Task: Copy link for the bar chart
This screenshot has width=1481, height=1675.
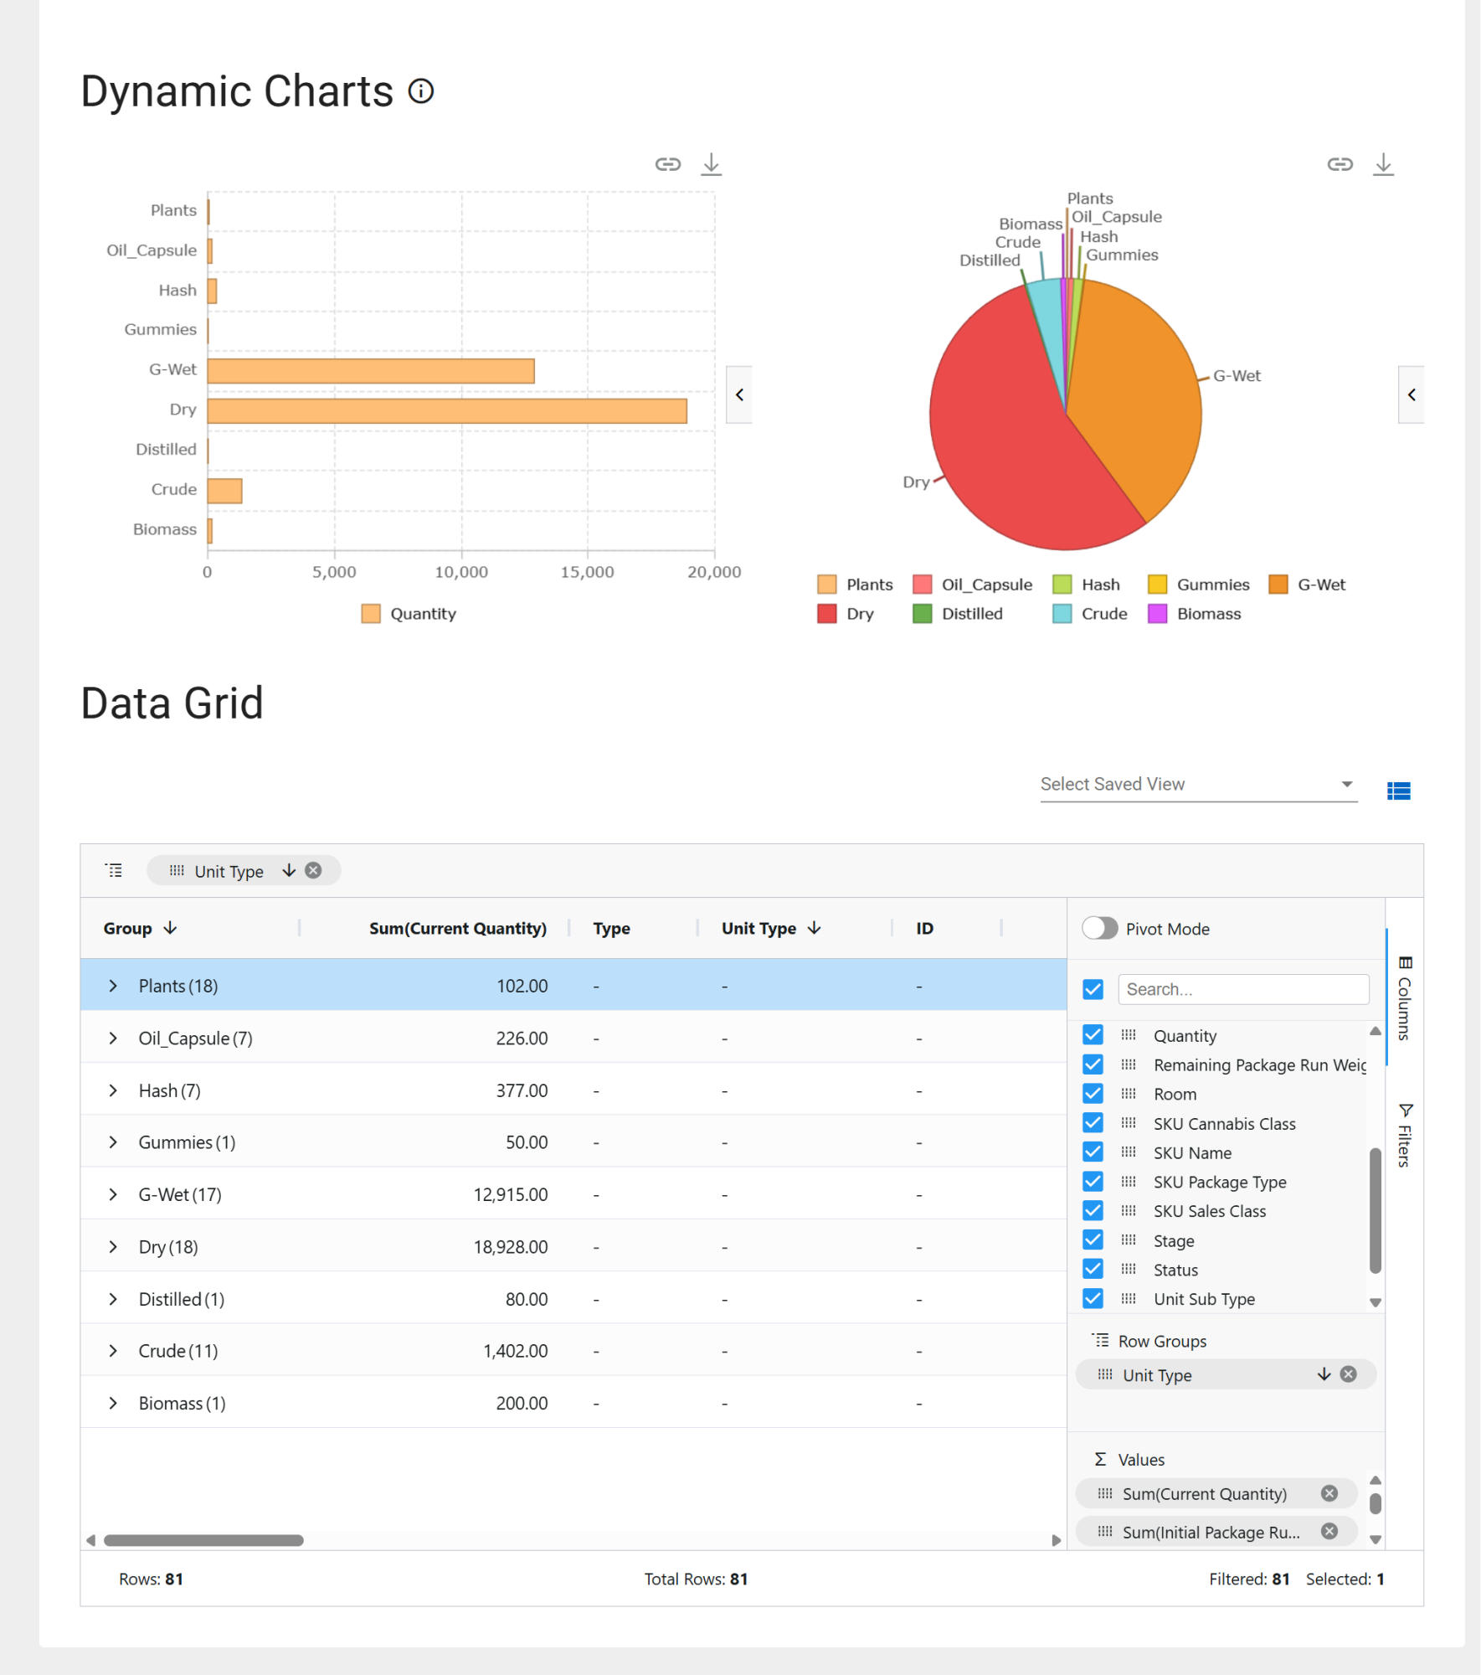Action: (667, 164)
